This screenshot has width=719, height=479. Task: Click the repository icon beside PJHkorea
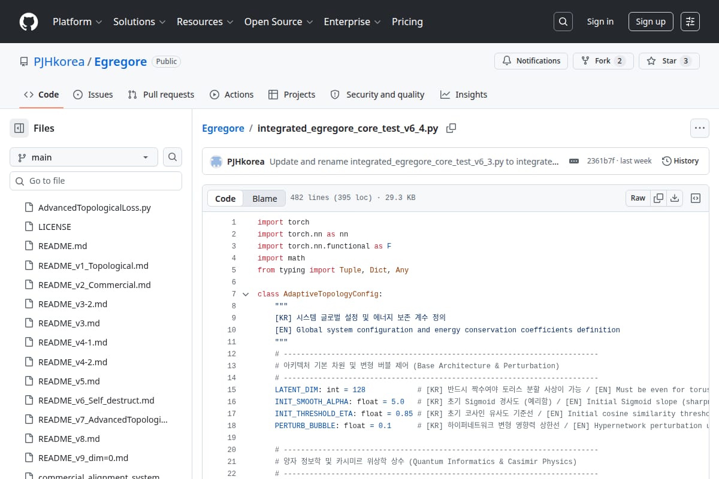point(24,62)
